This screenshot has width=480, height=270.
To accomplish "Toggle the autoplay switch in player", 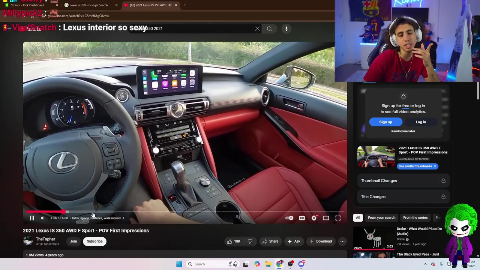I will click(x=289, y=218).
